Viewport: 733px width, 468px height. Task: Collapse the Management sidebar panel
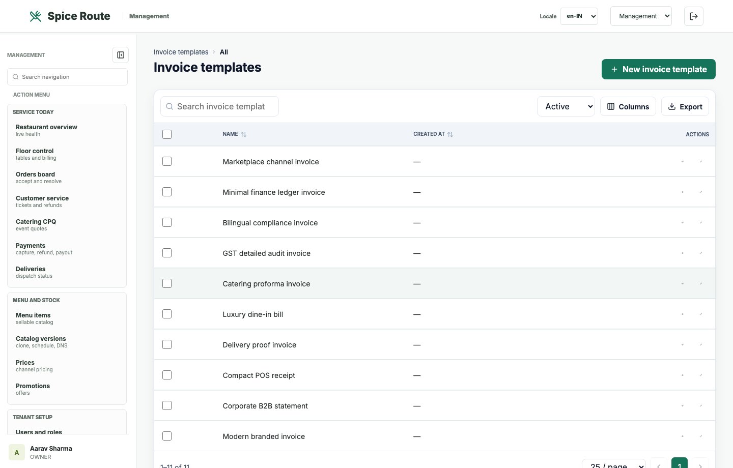[x=121, y=55]
